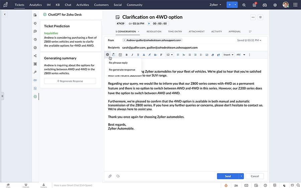Click the blue plus add button
Image resolution: width=301 pixels, height=188 pixels.
pyautogui.click(x=230, y=5)
